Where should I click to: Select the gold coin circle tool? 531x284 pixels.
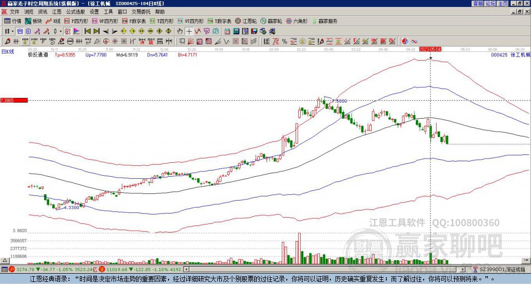pos(302,41)
